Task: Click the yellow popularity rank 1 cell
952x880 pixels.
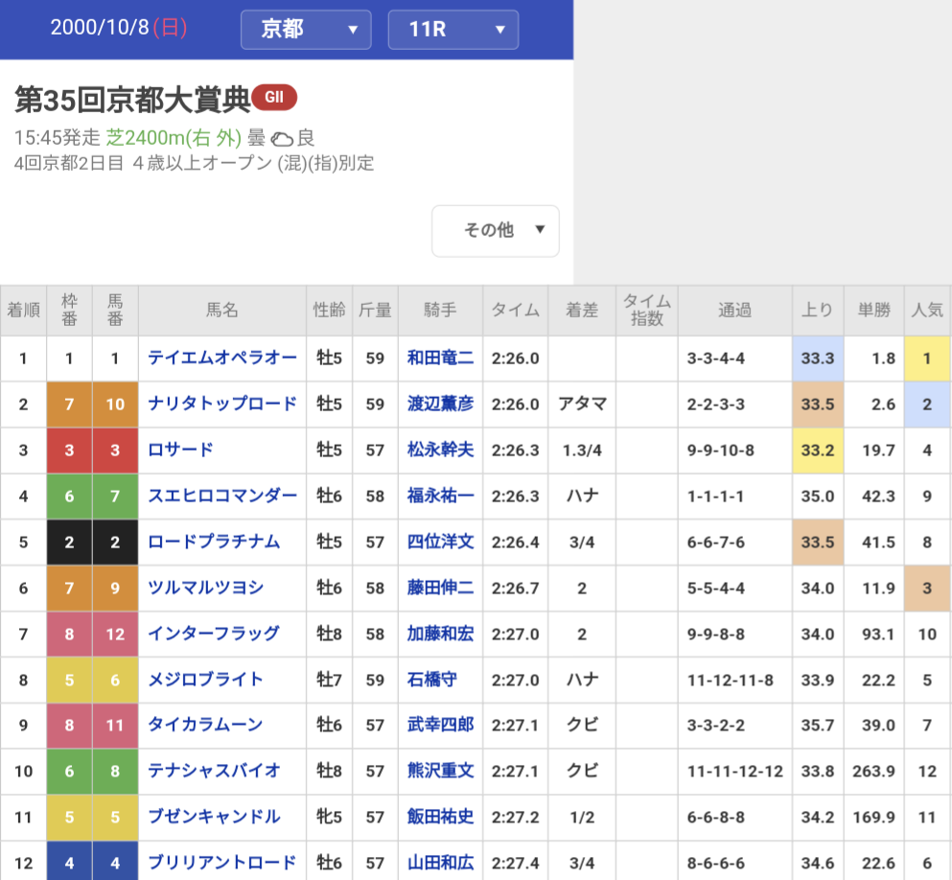Action: pyautogui.click(x=927, y=359)
